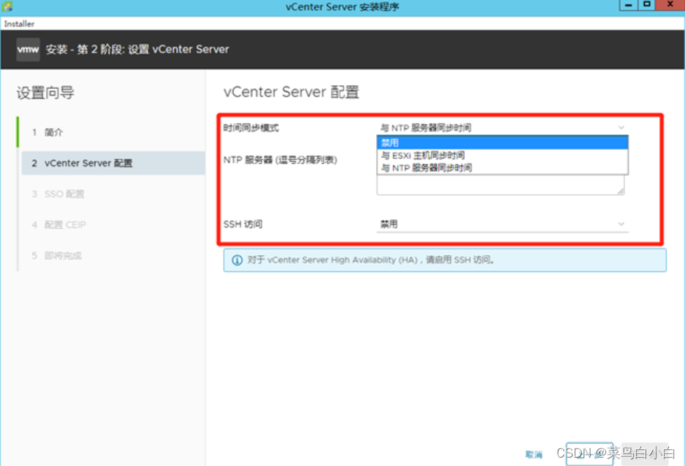
Task: Click inside NTP 服务器 text area
Action: 500,184
